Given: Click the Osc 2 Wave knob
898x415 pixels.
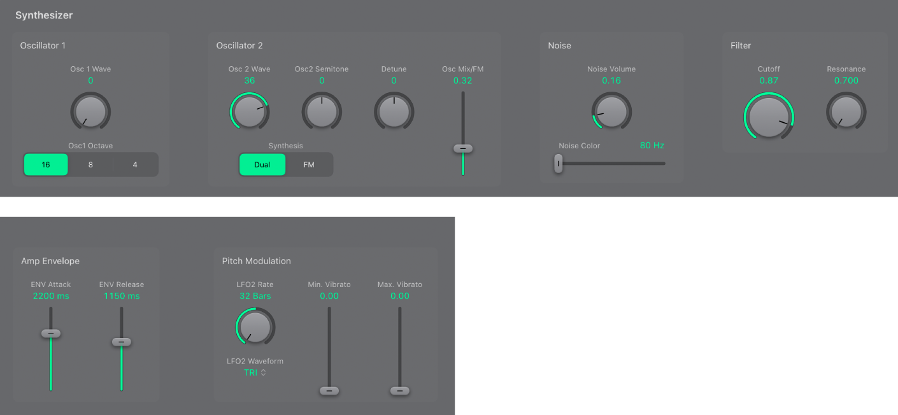Looking at the screenshot, I should (x=250, y=111).
